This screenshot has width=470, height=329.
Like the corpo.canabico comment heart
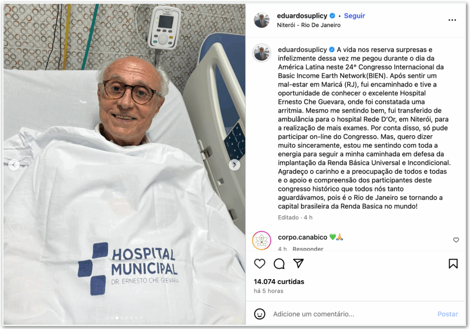(456, 240)
